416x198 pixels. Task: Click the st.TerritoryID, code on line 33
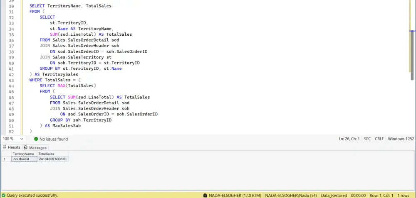click(x=69, y=23)
